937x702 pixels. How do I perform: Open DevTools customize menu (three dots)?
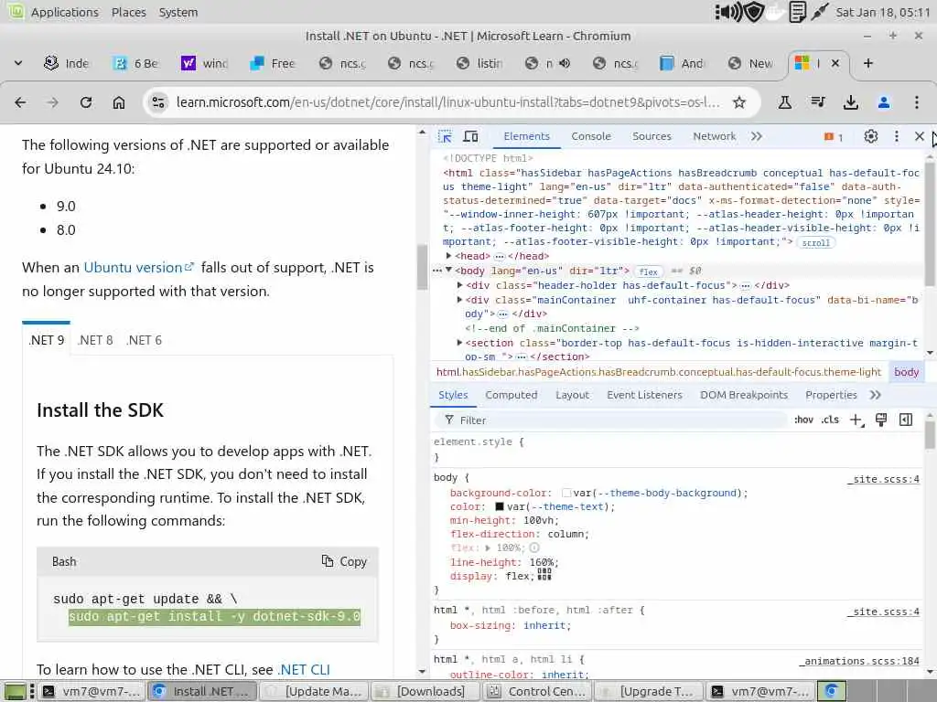(897, 137)
